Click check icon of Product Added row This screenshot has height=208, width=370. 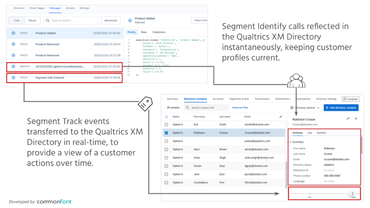pos(14,33)
